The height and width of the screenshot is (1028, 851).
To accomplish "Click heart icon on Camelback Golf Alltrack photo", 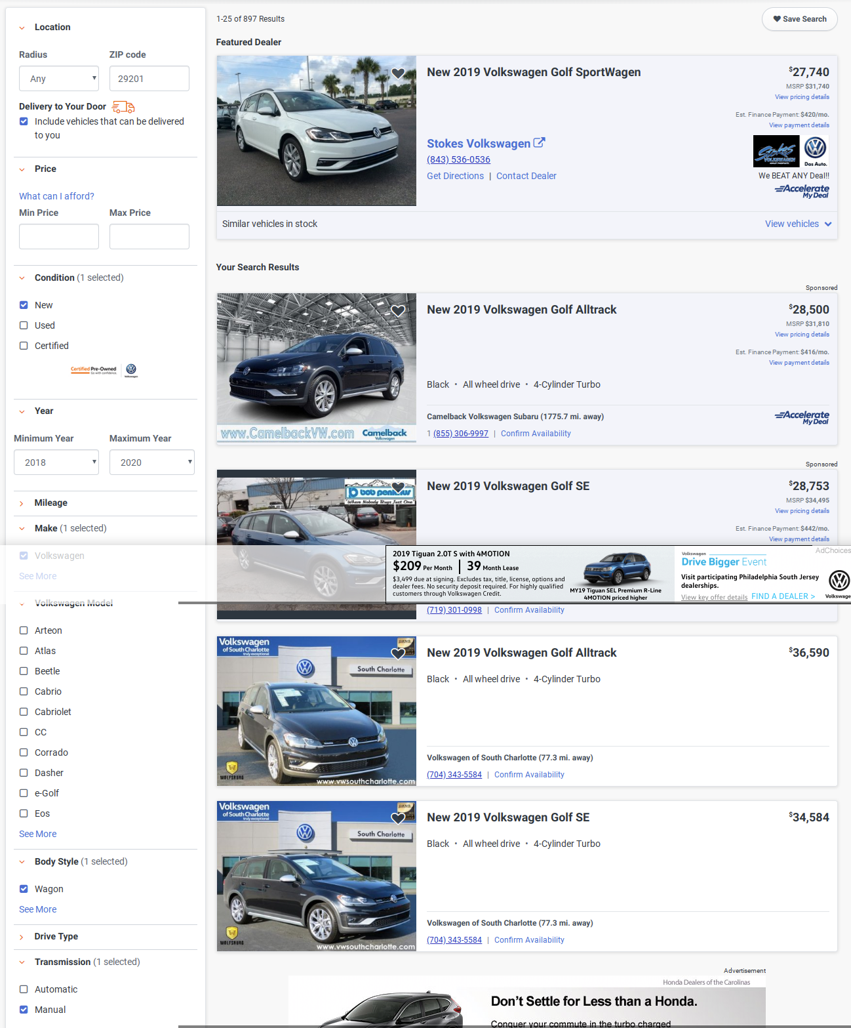I will point(398,311).
